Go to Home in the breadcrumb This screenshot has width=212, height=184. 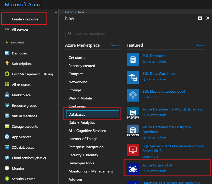coord(69,12)
